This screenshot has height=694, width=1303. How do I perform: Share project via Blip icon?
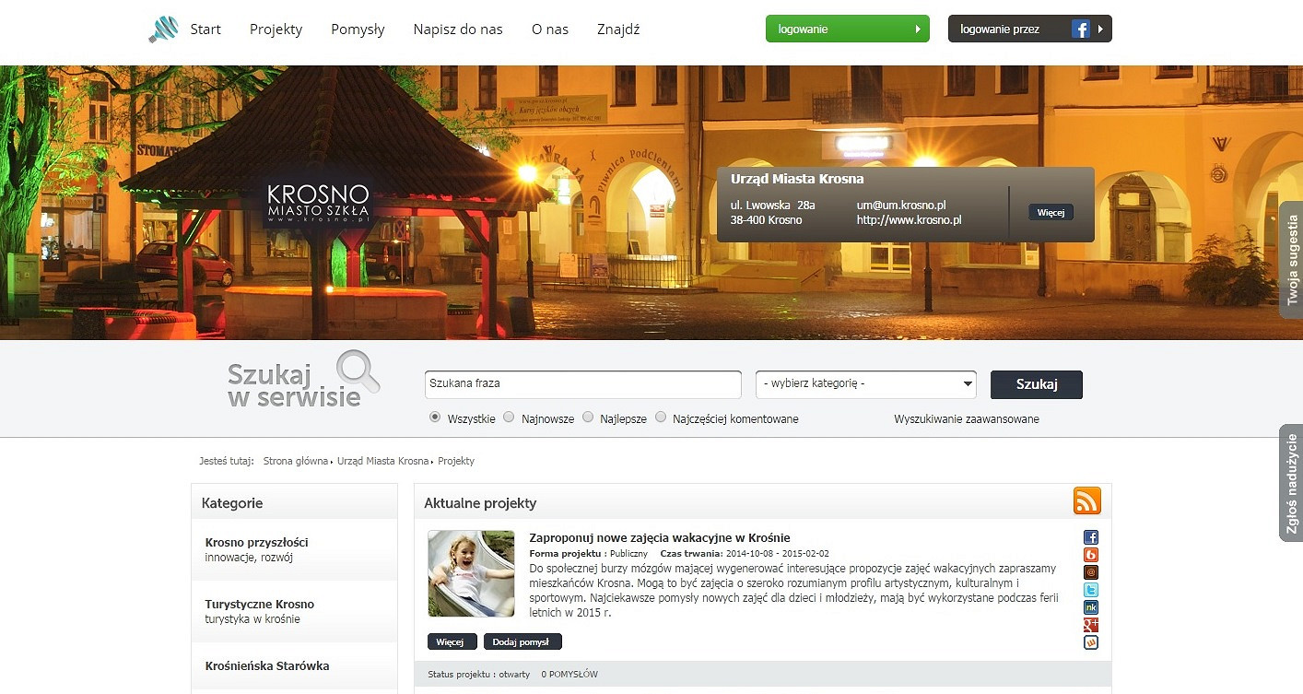[x=1091, y=555]
